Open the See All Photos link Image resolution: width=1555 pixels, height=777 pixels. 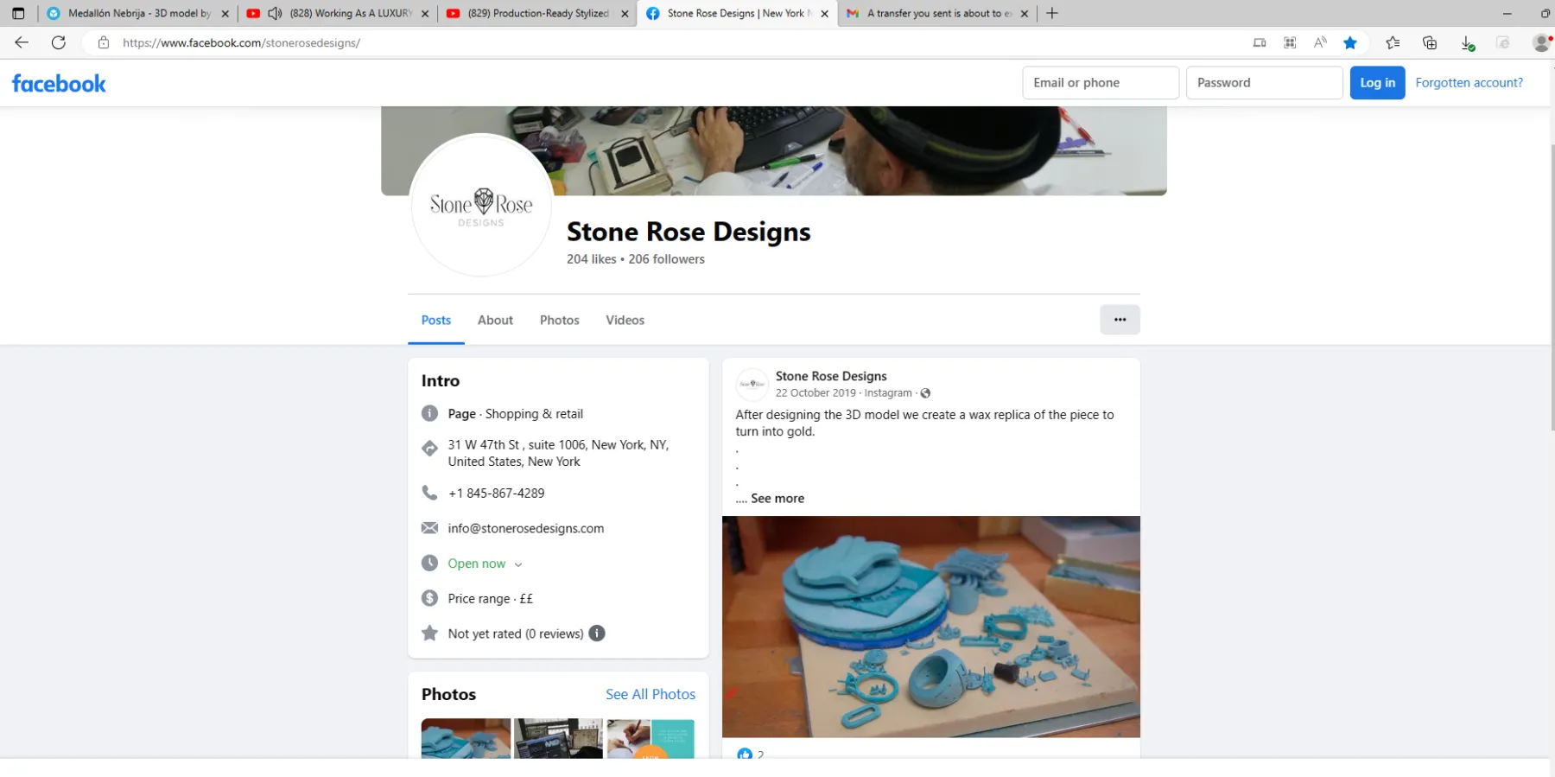click(651, 694)
